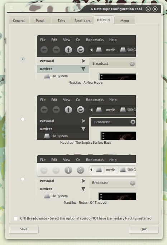This screenshot has width=167, height=245.
Task: Click the up arrow in Return Of The Jedi preview
Action: point(68,170)
